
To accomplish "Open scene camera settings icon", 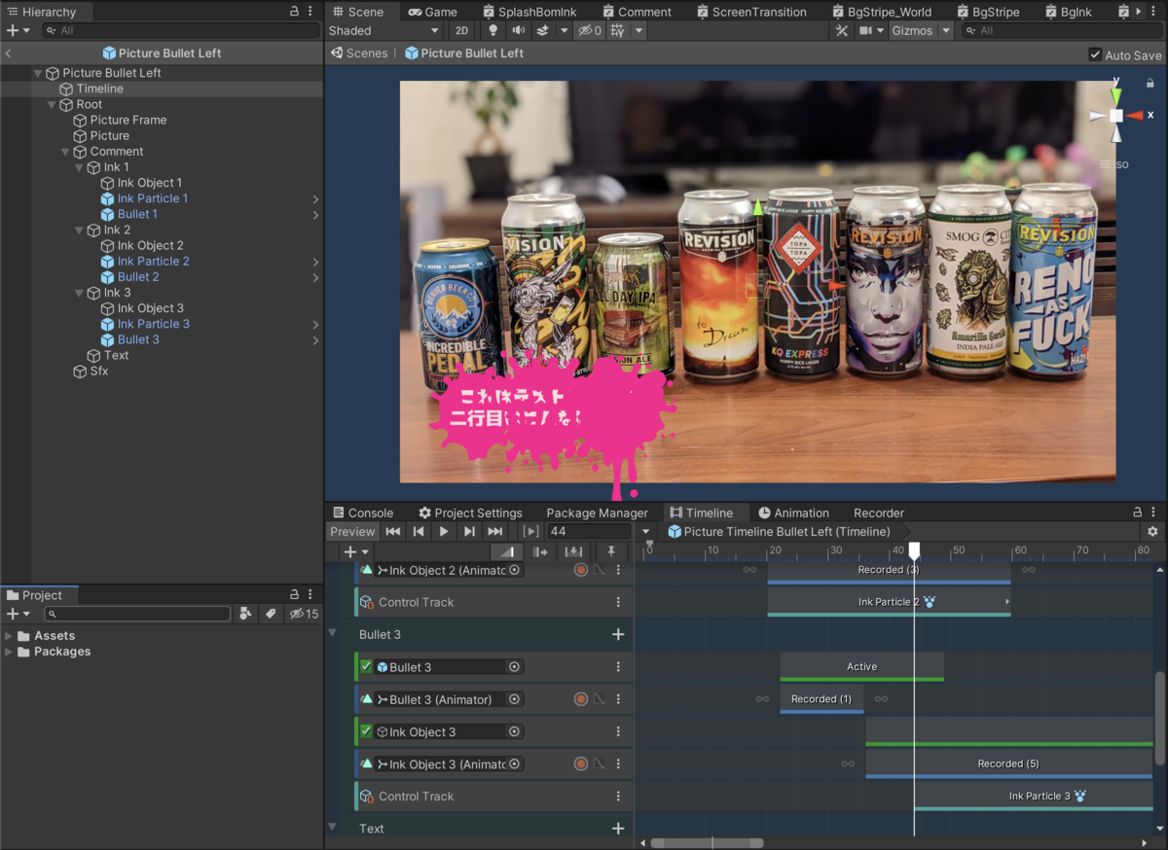I will pyautogui.click(x=864, y=30).
